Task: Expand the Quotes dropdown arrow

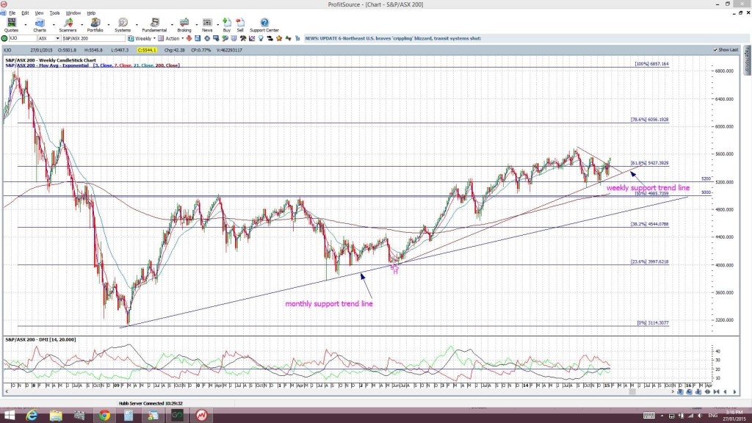Action: [x=26, y=25]
